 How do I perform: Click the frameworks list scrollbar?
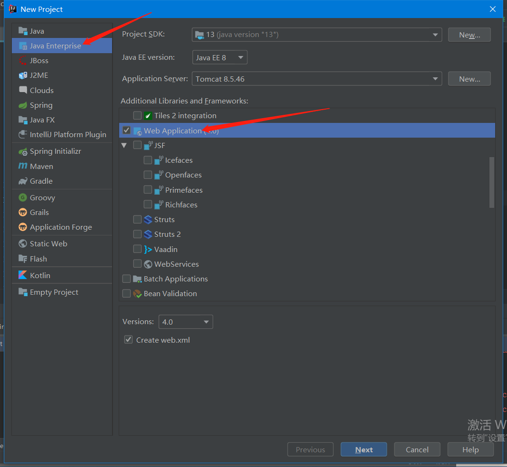click(492, 182)
